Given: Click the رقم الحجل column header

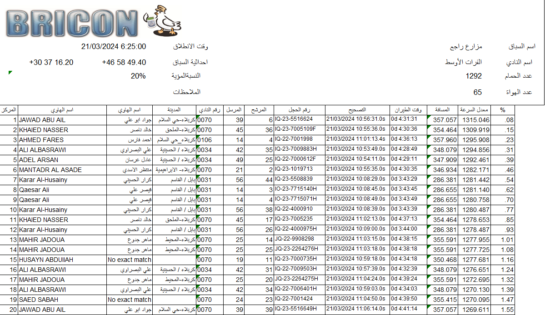Looking at the screenshot, I should (x=299, y=110).
